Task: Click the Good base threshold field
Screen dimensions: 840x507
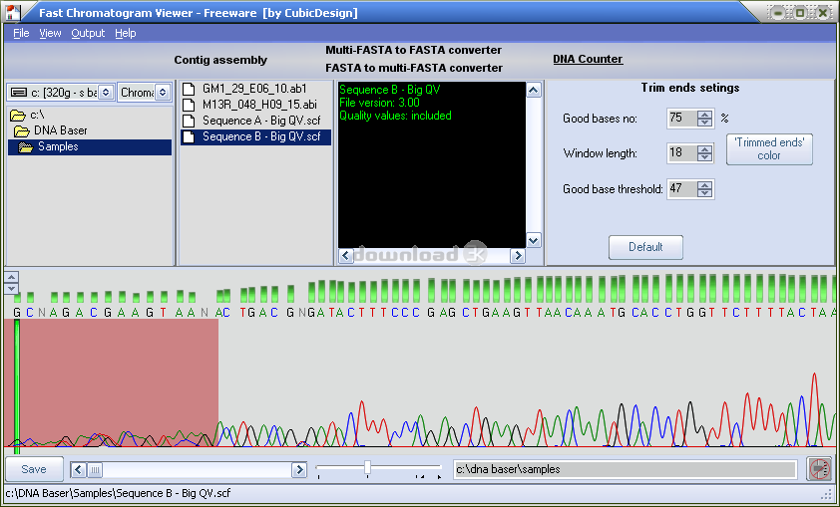Action: [x=682, y=189]
